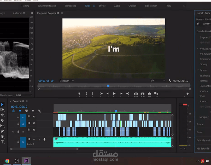Toggle sync lock on track V3
The height and width of the screenshot is (165, 211).
point(29,116)
